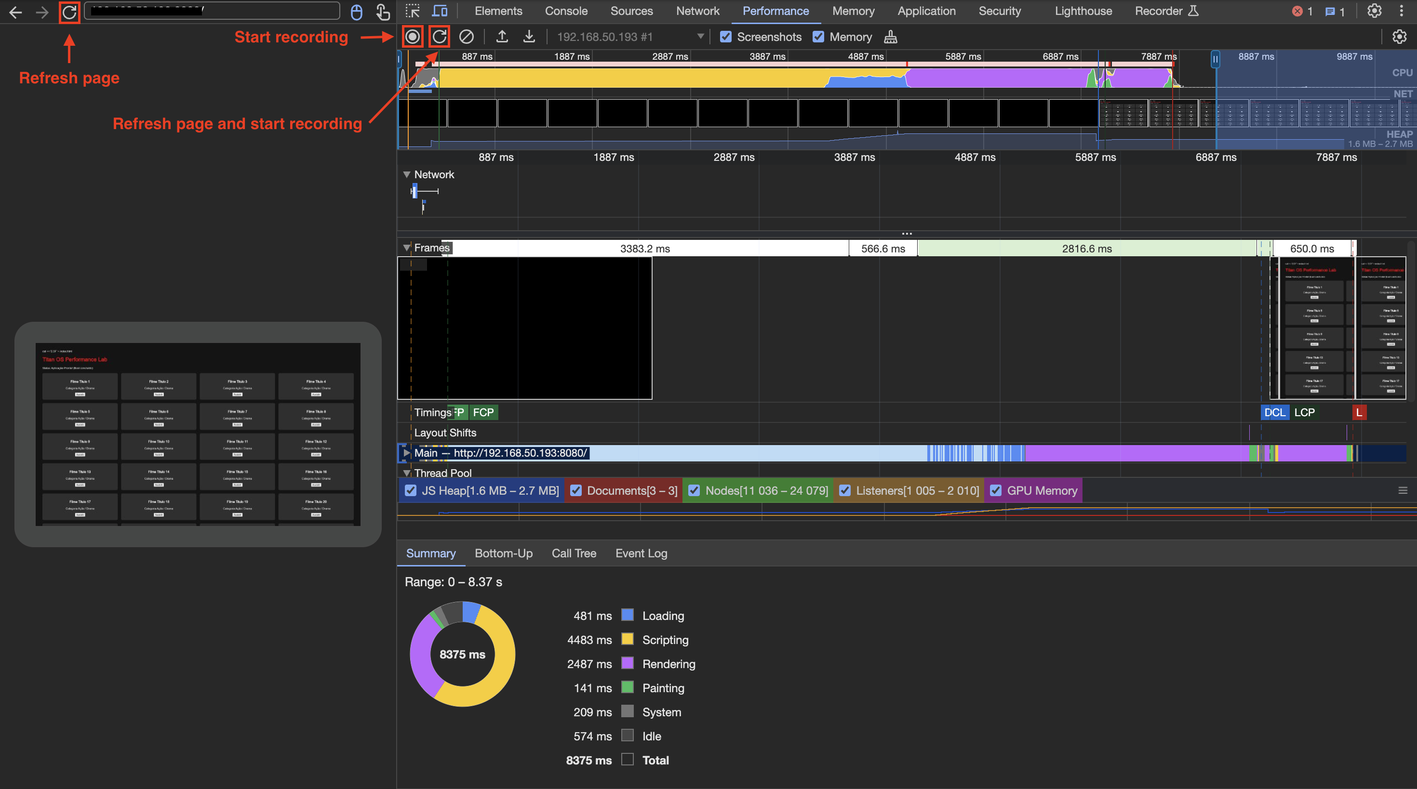This screenshot has width=1417, height=789.
Task: Click the LCP timing marker
Action: tap(1304, 412)
